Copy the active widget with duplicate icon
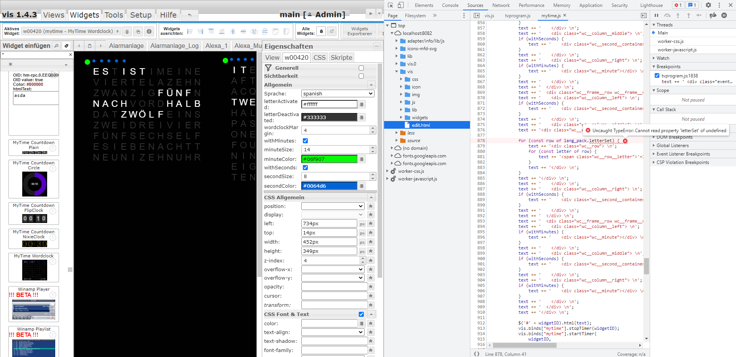This screenshot has height=357, width=736. click(x=138, y=31)
